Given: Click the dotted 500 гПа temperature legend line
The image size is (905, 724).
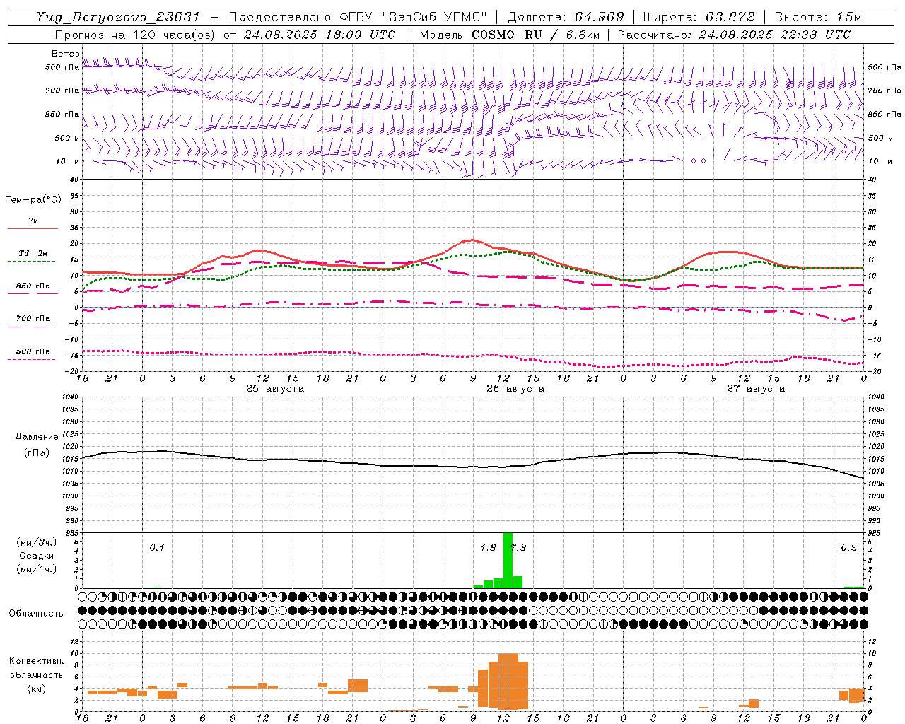Looking at the screenshot, I should tap(32, 359).
